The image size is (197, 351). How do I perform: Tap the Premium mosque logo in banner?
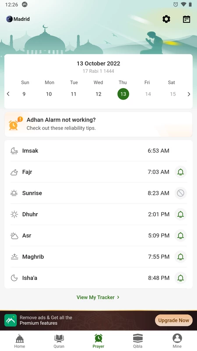(11, 320)
